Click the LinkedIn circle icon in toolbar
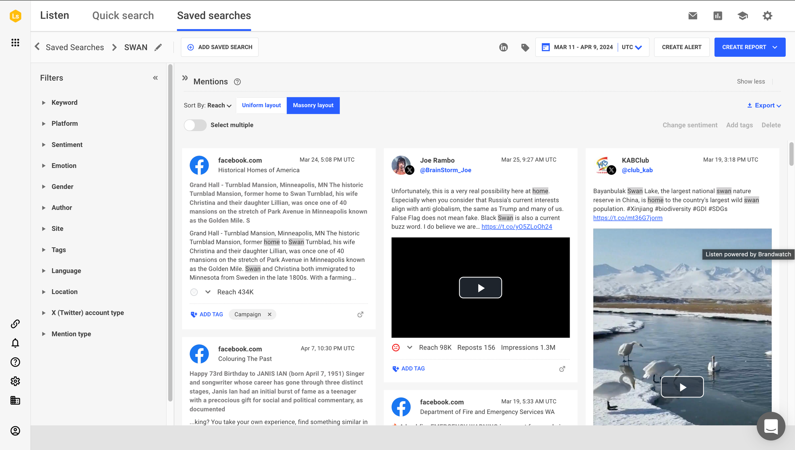 tap(503, 47)
